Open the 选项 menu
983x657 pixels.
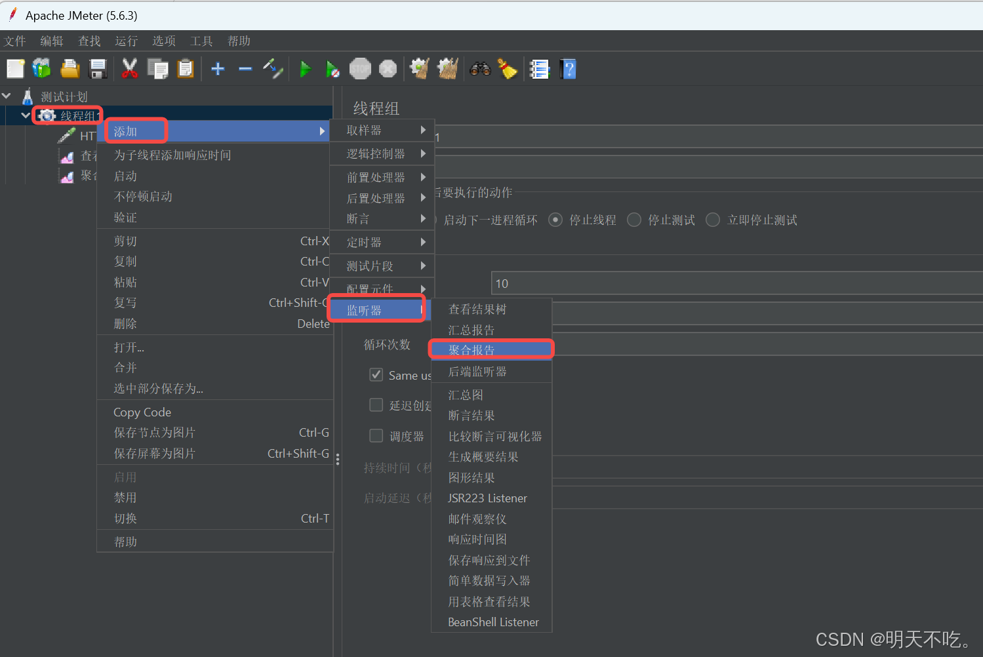click(x=164, y=41)
